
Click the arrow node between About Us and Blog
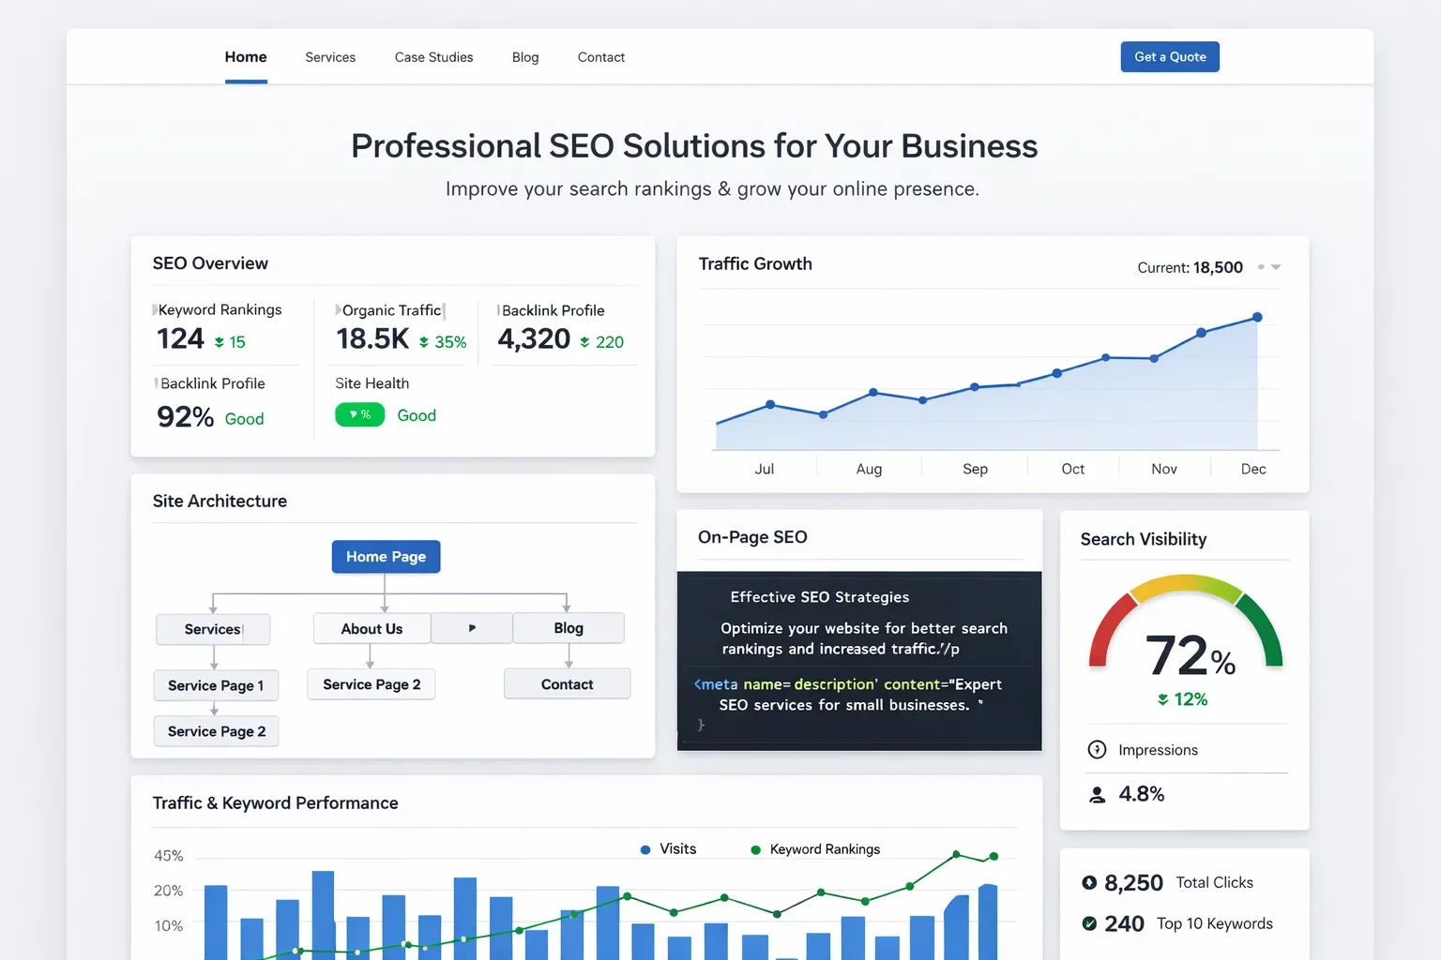coord(471,627)
